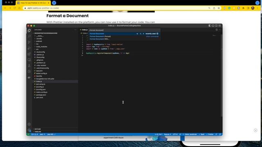Click the feedback icon in status bar
This screenshot has height=147, width=262.
216,134
